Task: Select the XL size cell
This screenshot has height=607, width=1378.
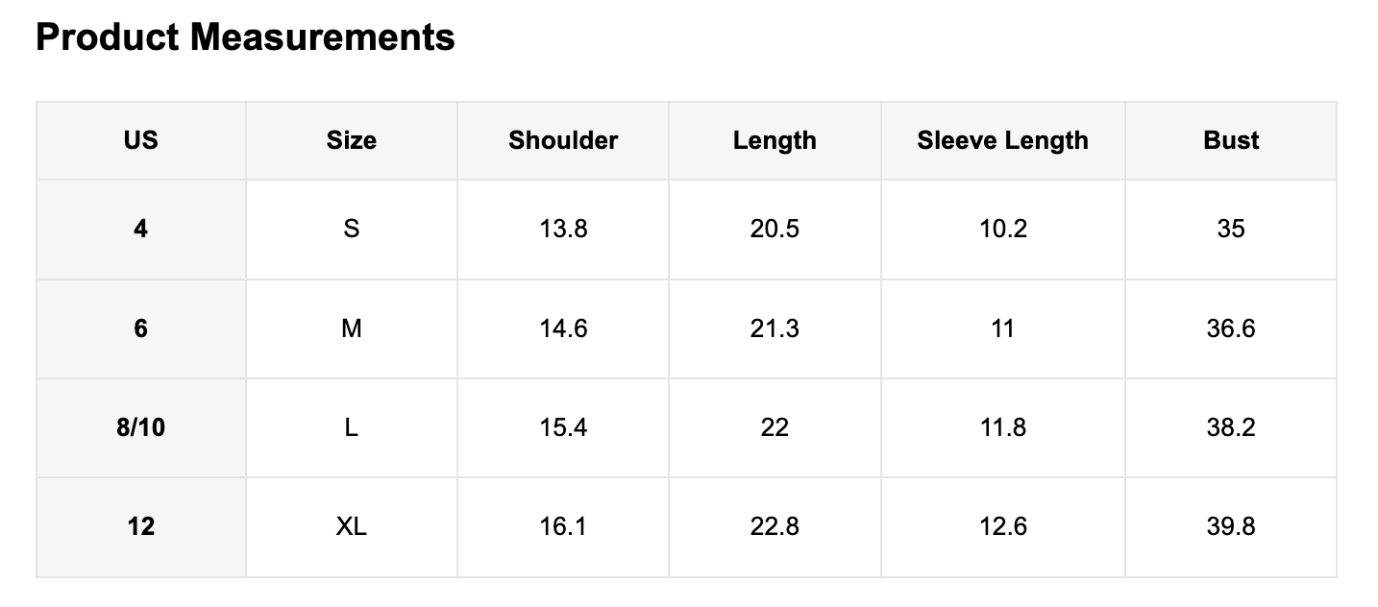Action: [x=351, y=526]
